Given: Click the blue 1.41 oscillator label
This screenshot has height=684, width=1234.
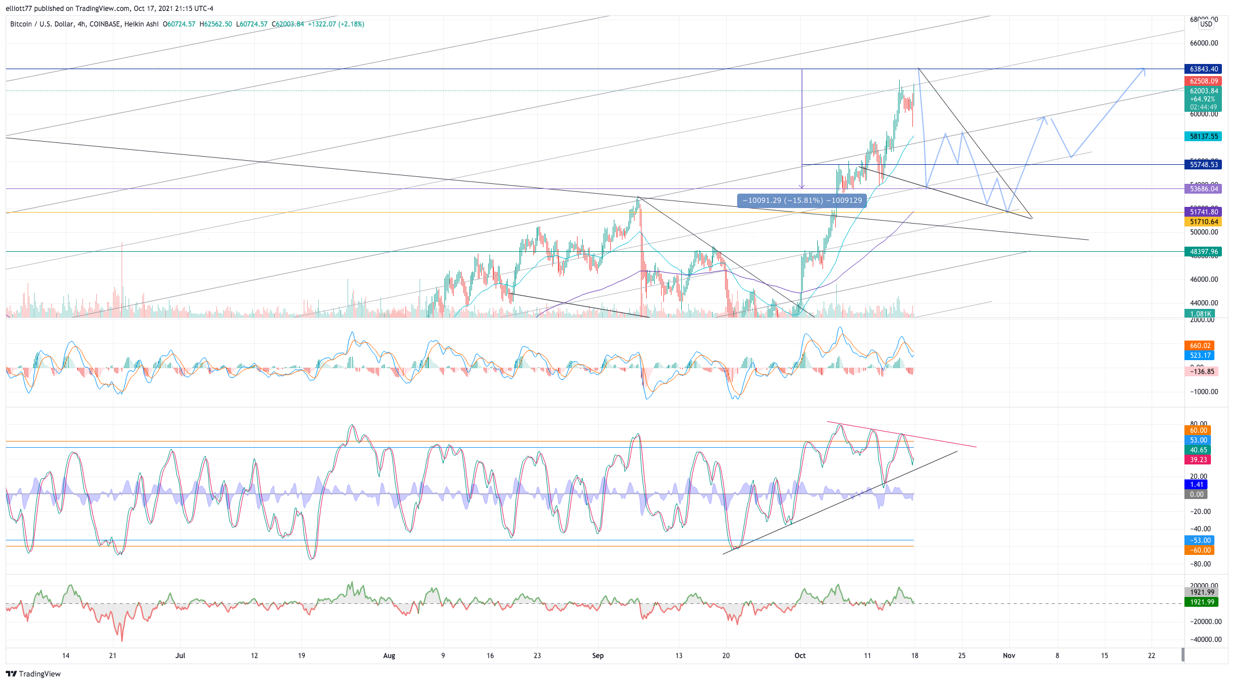Looking at the screenshot, I should click(1196, 485).
